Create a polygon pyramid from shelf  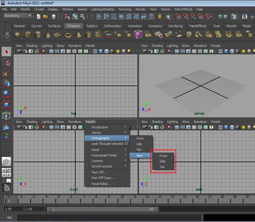point(78,35)
